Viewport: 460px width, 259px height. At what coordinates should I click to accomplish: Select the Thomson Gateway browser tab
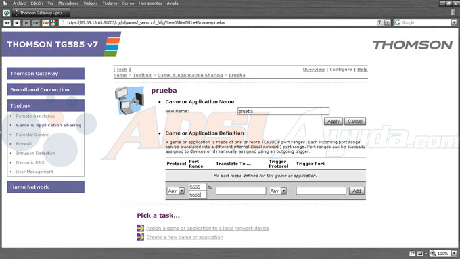coord(41,13)
